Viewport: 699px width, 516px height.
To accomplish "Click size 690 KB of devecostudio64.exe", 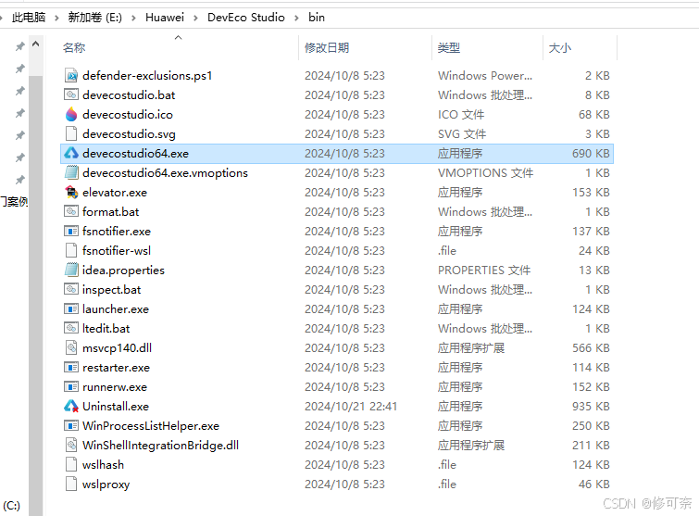I will point(591,154).
